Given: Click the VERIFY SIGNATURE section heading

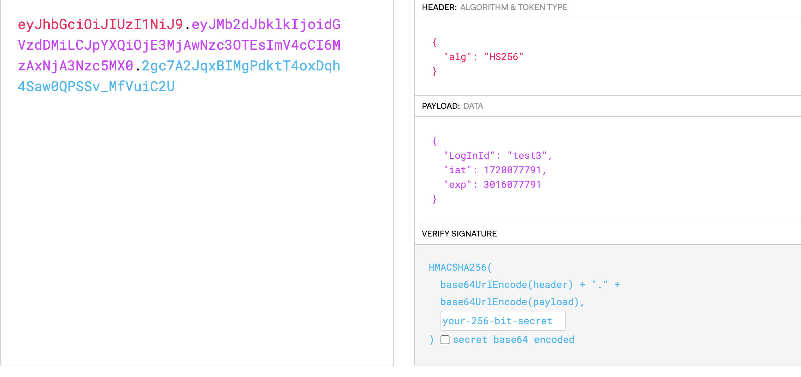Looking at the screenshot, I should (x=459, y=234).
